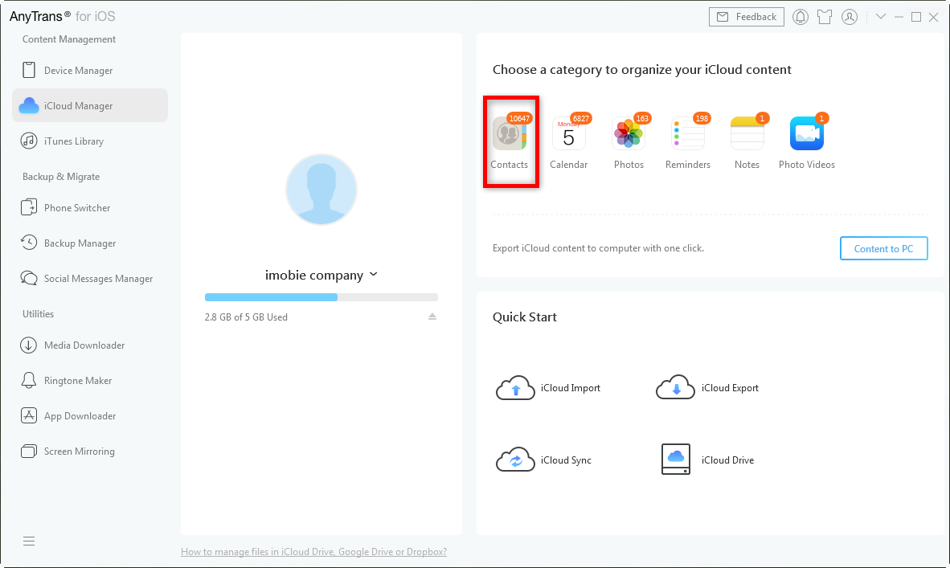Viewport: 950px width, 568px height.
Task: Click the Device Manager phone icon
Action: (28, 70)
